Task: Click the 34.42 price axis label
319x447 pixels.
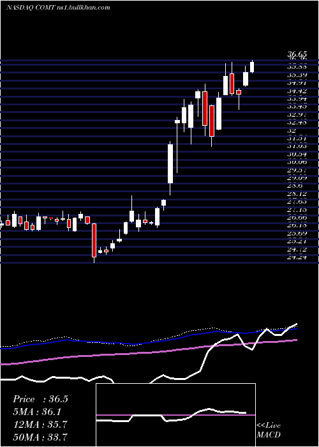Action: pos(297,91)
